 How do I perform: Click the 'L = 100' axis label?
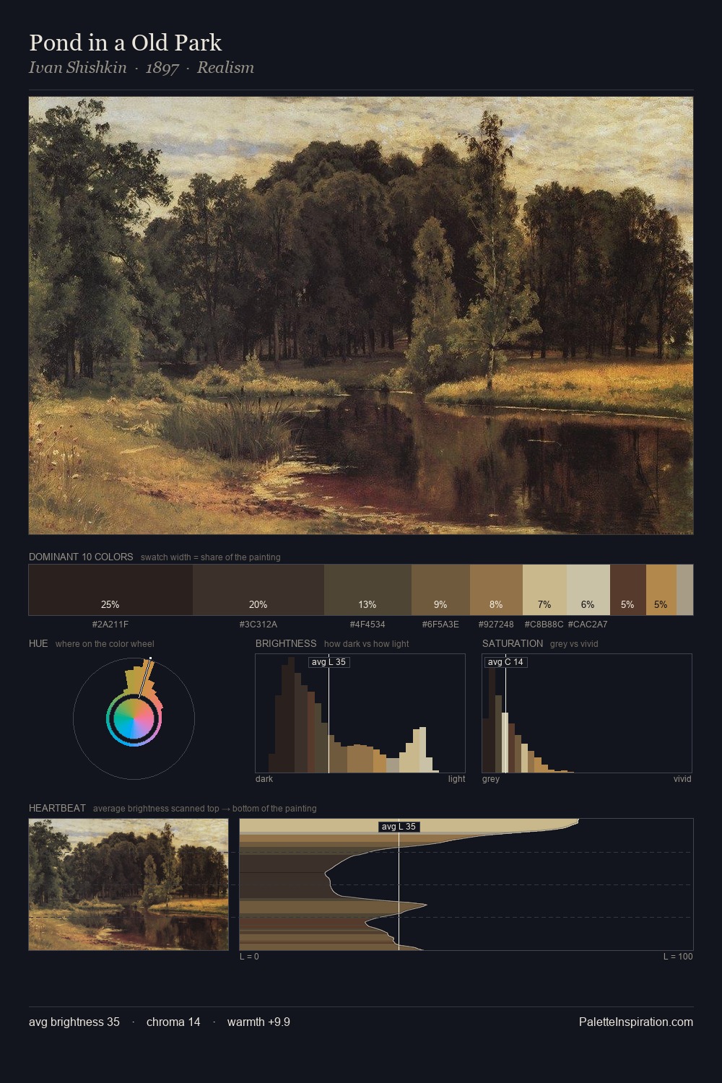click(x=678, y=957)
